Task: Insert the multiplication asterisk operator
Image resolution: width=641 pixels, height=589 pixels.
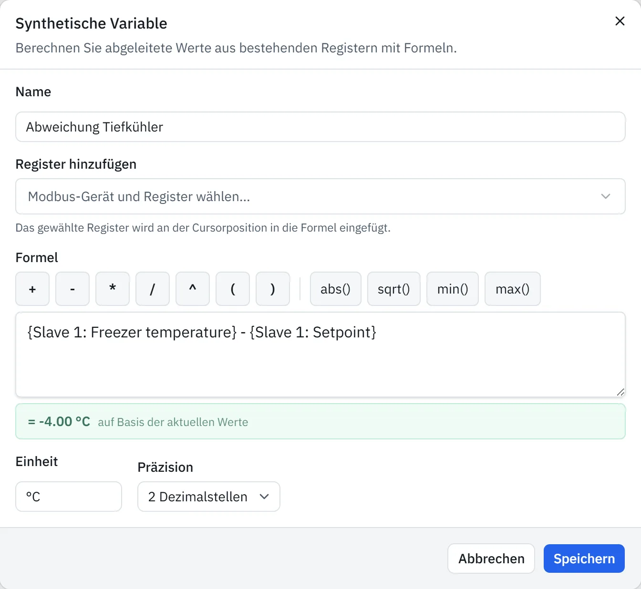Action: pyautogui.click(x=113, y=289)
